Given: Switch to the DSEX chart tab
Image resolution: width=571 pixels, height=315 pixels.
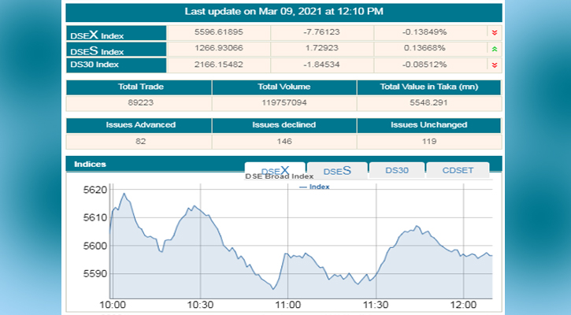Looking at the screenshot, I should (x=275, y=170).
